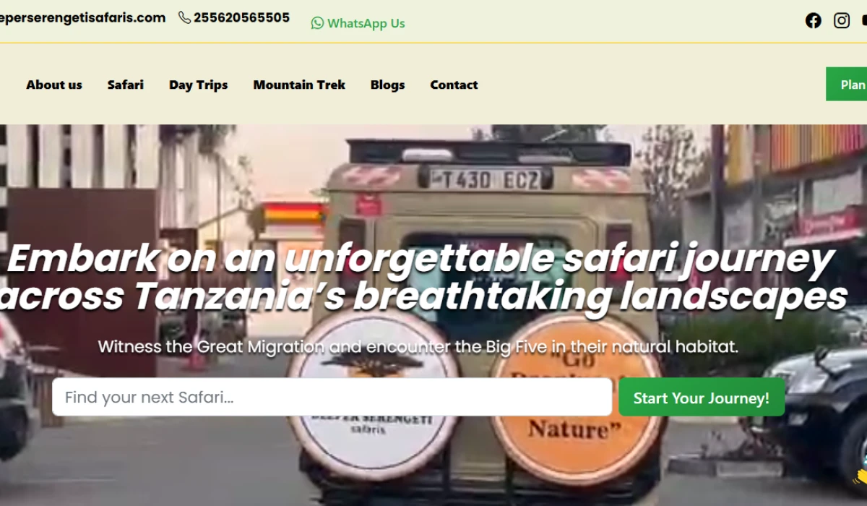
Task: Open the partially visible YouTube icon
Action: pos(864,20)
